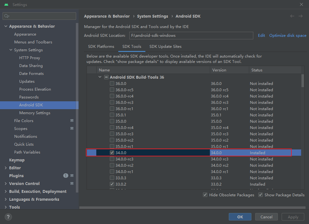This screenshot has width=309, height=224.
Task: Collapse the Android SDK Build-Tools 36 group
Action: 100,77
